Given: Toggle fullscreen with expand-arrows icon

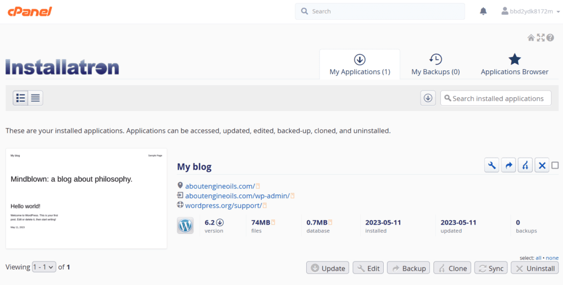Looking at the screenshot, I should [x=541, y=38].
